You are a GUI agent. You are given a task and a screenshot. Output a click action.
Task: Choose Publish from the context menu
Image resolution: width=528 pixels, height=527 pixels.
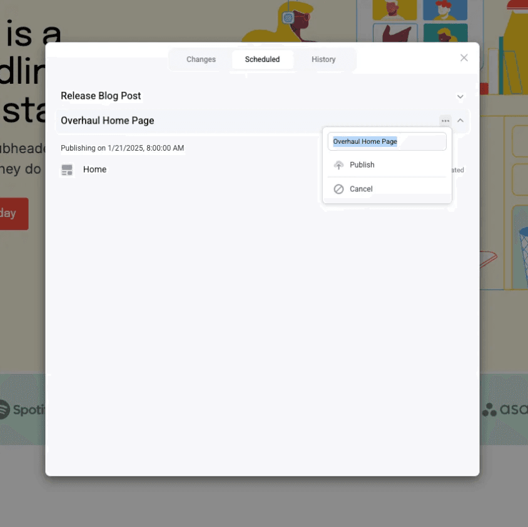click(362, 164)
